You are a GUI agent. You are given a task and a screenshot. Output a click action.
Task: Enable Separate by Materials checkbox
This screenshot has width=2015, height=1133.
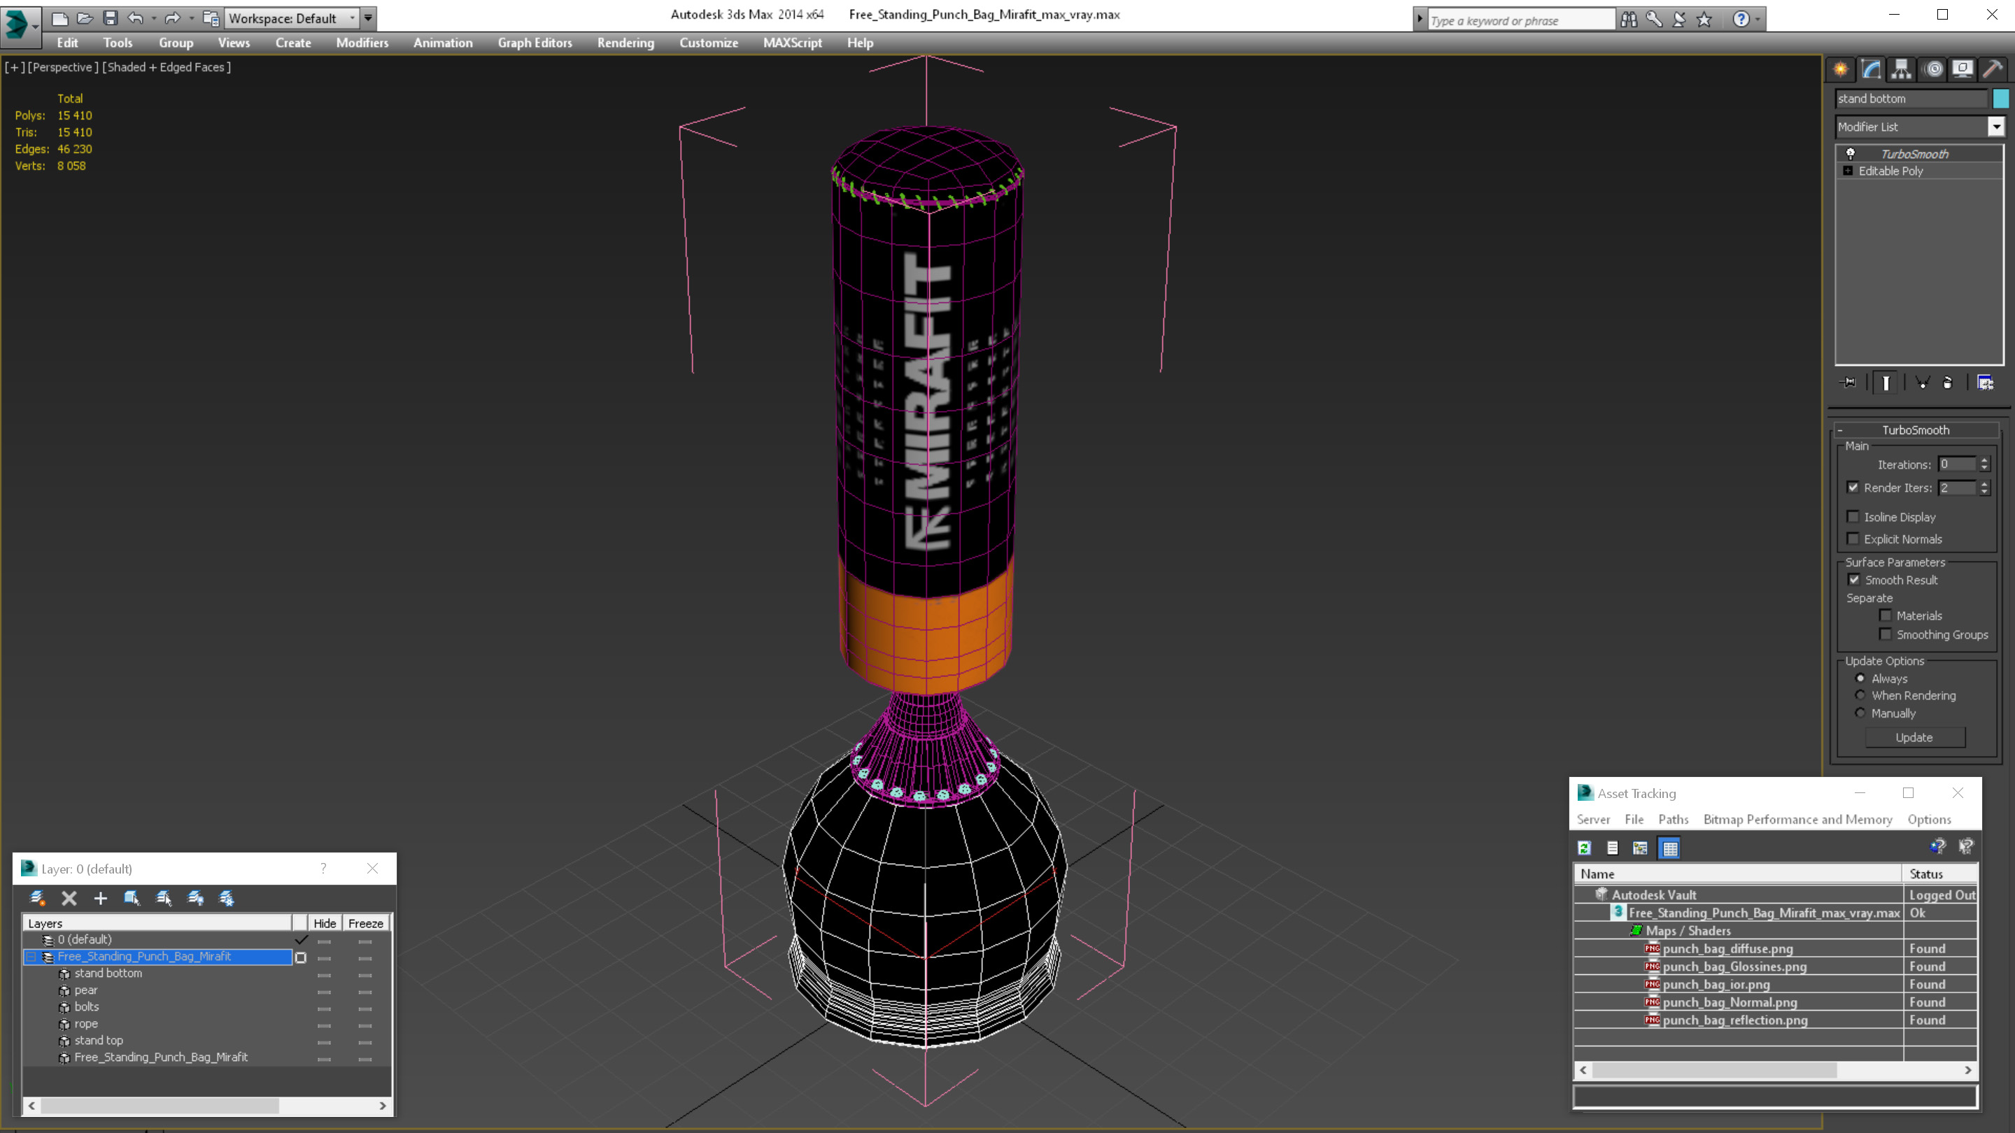(x=1885, y=615)
